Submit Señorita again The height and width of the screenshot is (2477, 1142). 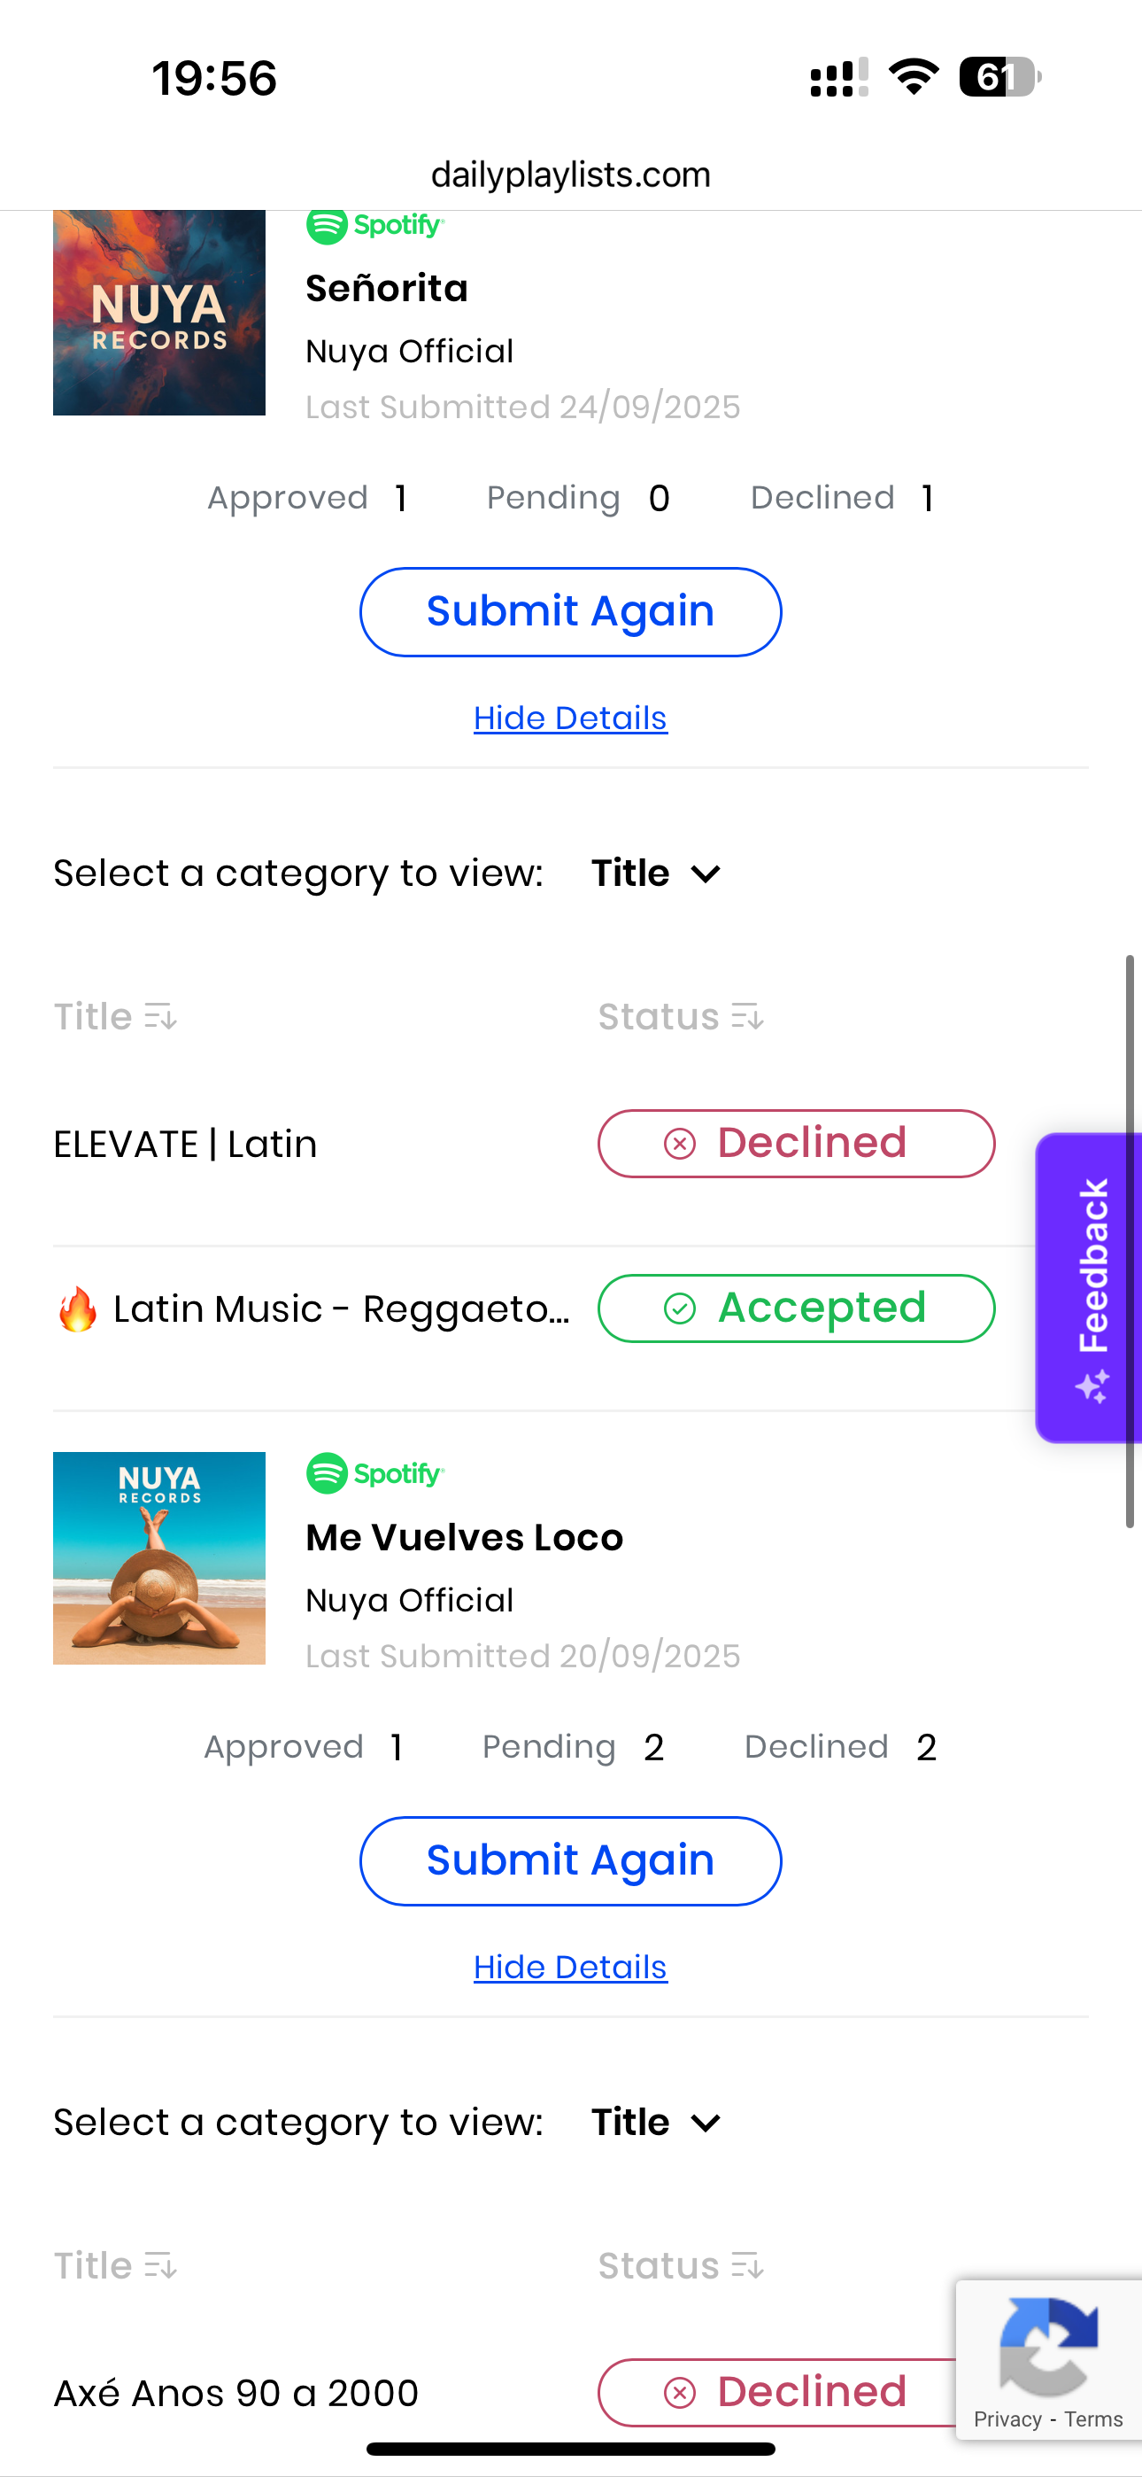pyautogui.click(x=570, y=611)
